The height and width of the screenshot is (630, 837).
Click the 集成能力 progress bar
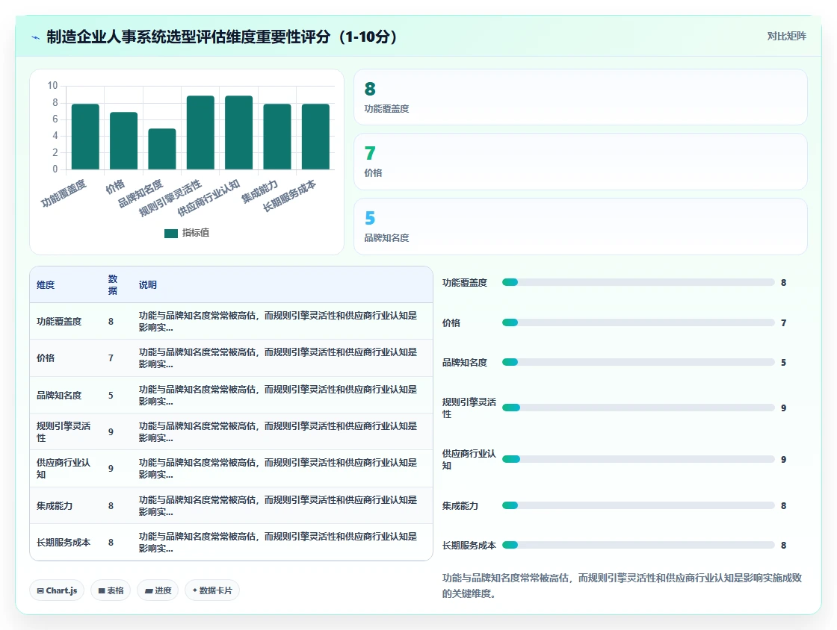click(x=638, y=505)
